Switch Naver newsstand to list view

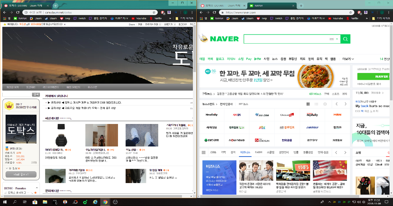(316, 104)
